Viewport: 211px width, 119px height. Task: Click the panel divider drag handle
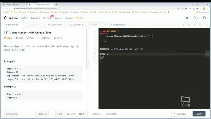point(88,63)
